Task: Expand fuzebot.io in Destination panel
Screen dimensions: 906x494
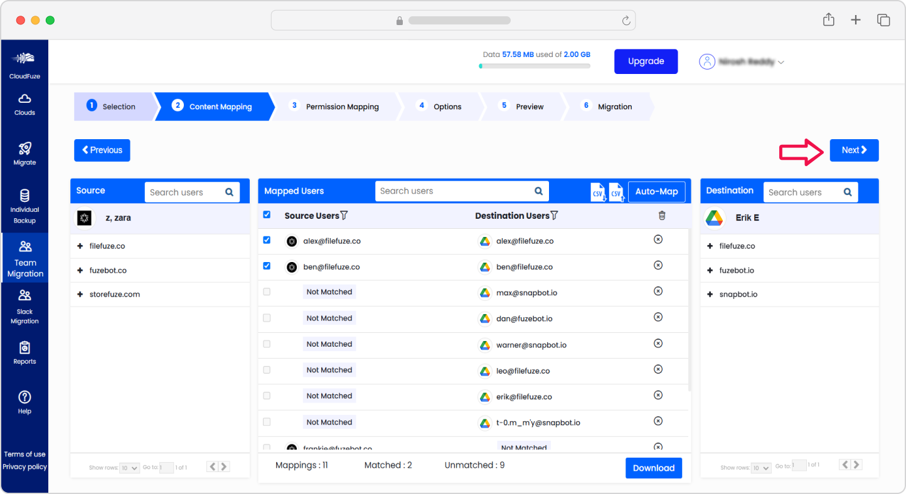Action: point(710,271)
